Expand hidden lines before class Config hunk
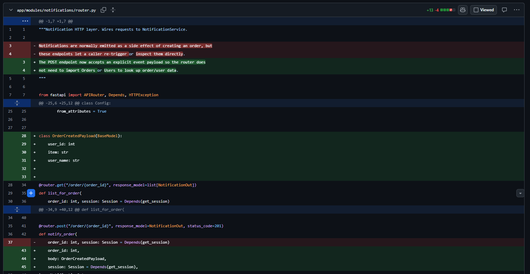The image size is (530, 274). pos(17,103)
